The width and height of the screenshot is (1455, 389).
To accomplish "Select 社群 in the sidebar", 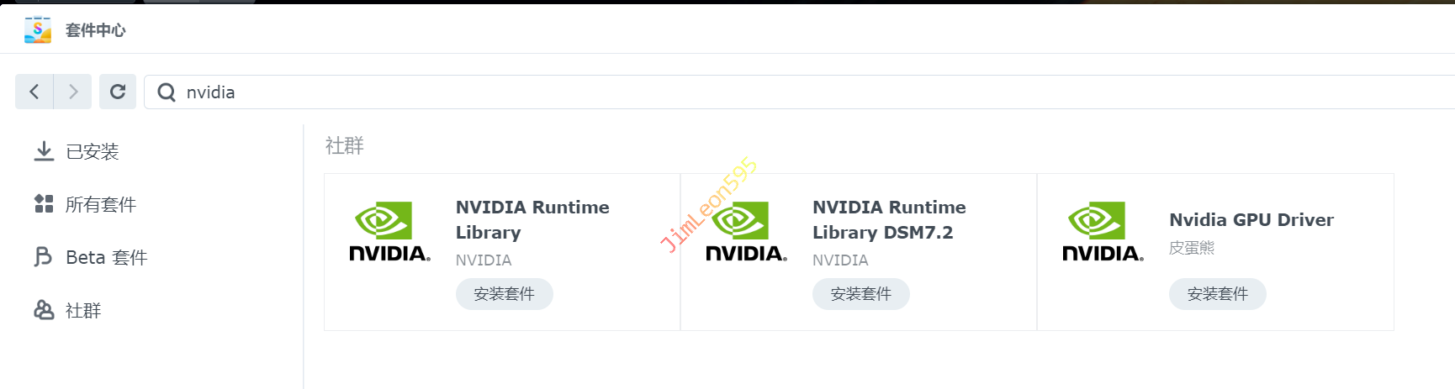I will click(x=83, y=311).
